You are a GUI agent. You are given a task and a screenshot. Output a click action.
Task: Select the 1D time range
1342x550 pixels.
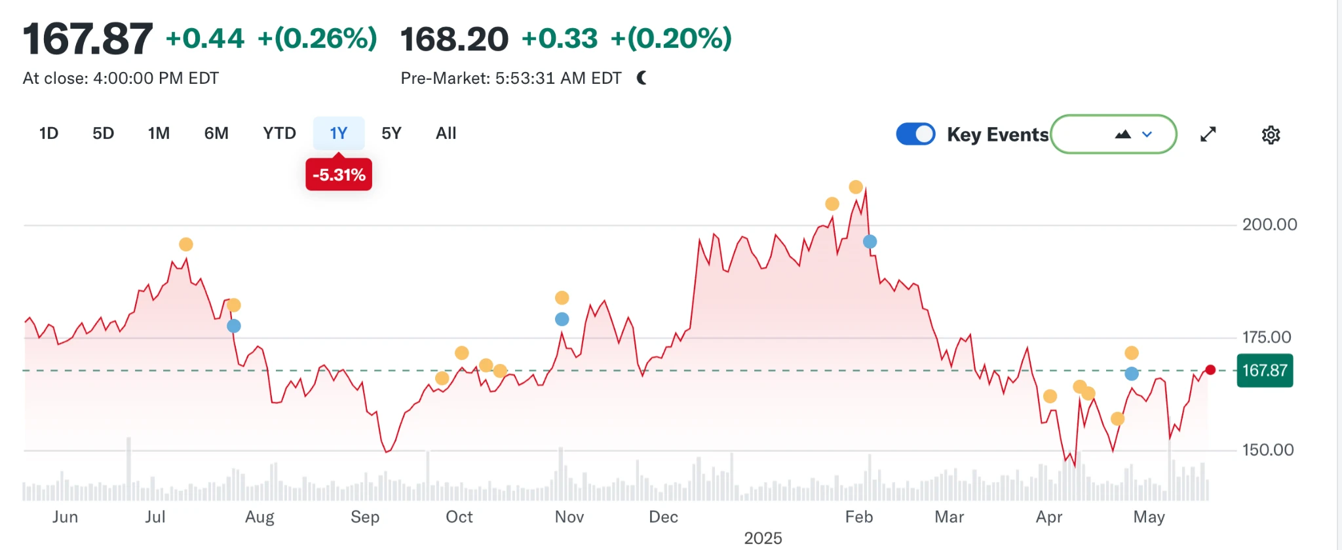point(48,134)
